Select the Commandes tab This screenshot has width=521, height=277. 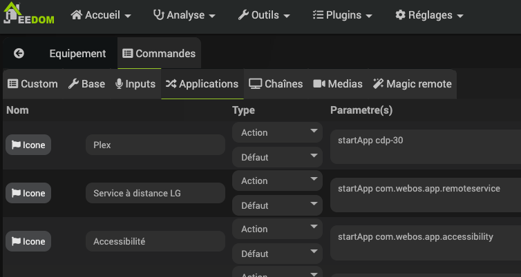(159, 53)
